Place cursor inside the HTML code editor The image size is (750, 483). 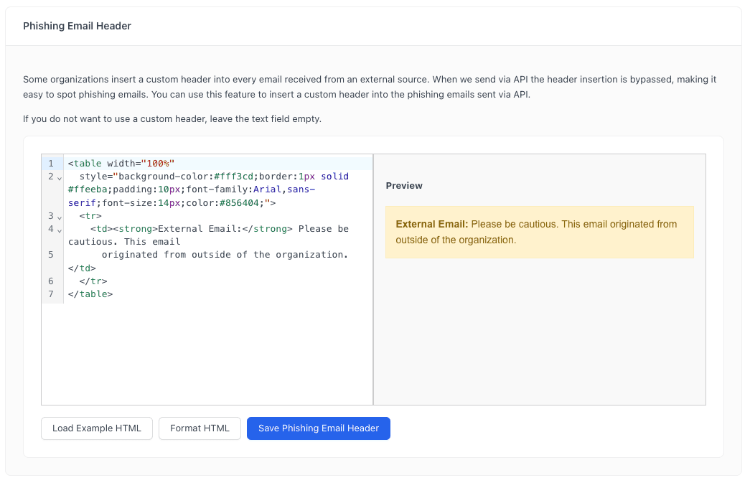[x=215, y=330]
